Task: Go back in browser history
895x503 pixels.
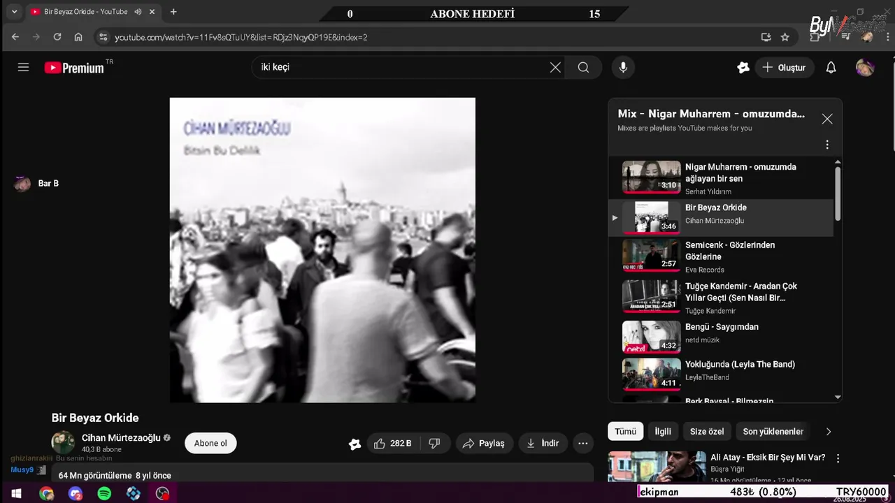Action: click(x=15, y=37)
